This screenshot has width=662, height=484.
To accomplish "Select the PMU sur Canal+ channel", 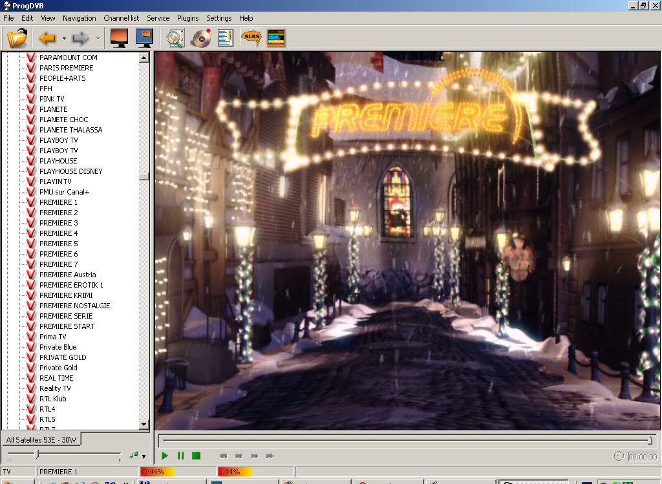I will 64,191.
